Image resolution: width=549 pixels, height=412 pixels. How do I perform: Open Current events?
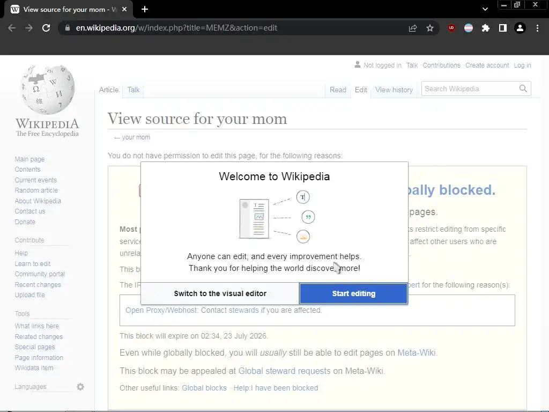point(35,180)
